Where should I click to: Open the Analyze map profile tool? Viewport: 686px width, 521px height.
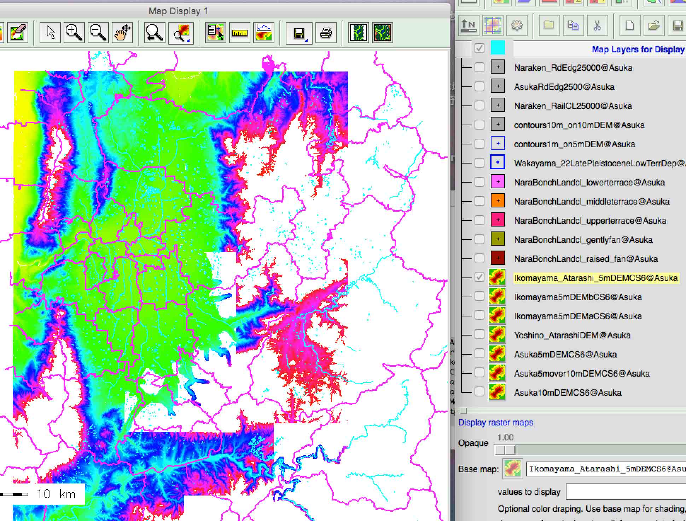tap(264, 33)
